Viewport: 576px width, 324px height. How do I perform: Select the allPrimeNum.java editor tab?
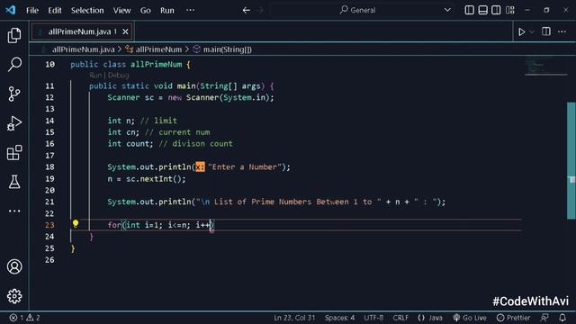point(82,31)
